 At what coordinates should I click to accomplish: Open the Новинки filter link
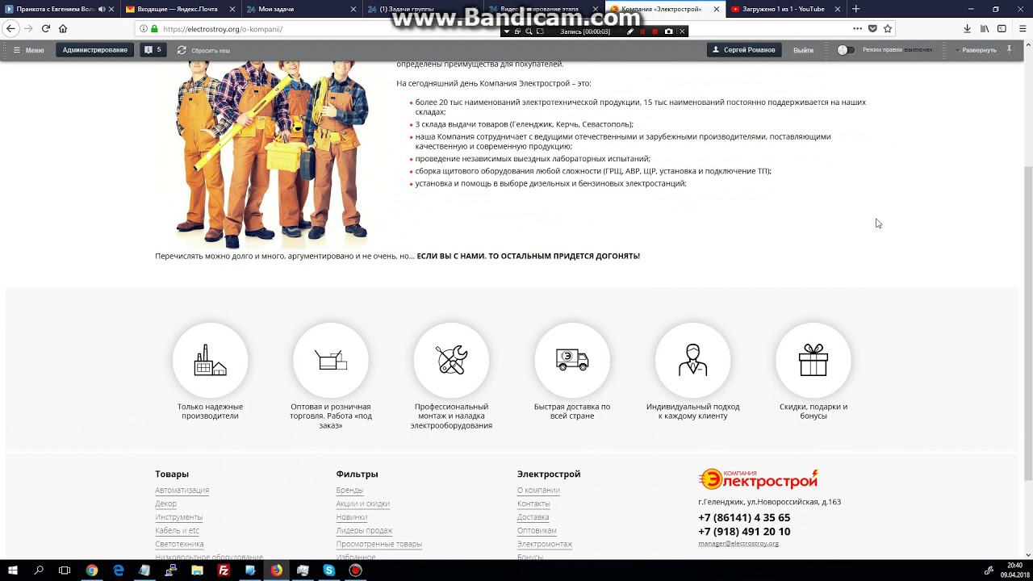click(351, 517)
